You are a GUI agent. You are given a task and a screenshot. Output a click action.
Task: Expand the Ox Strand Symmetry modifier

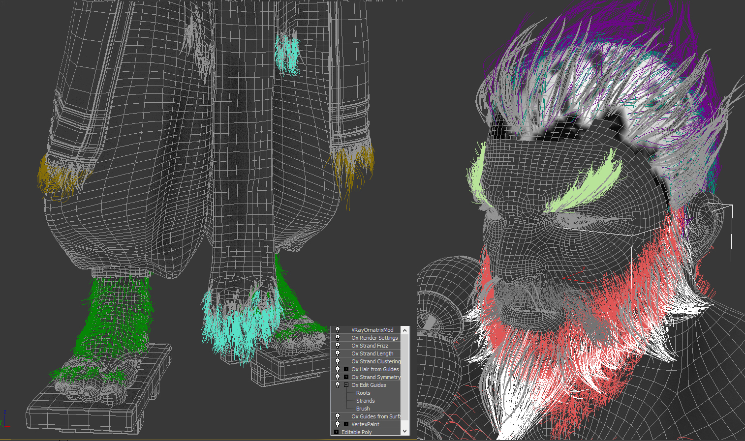[x=346, y=377]
